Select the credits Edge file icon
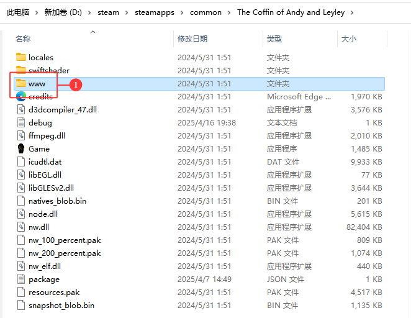The image size is (411, 318). [x=21, y=96]
